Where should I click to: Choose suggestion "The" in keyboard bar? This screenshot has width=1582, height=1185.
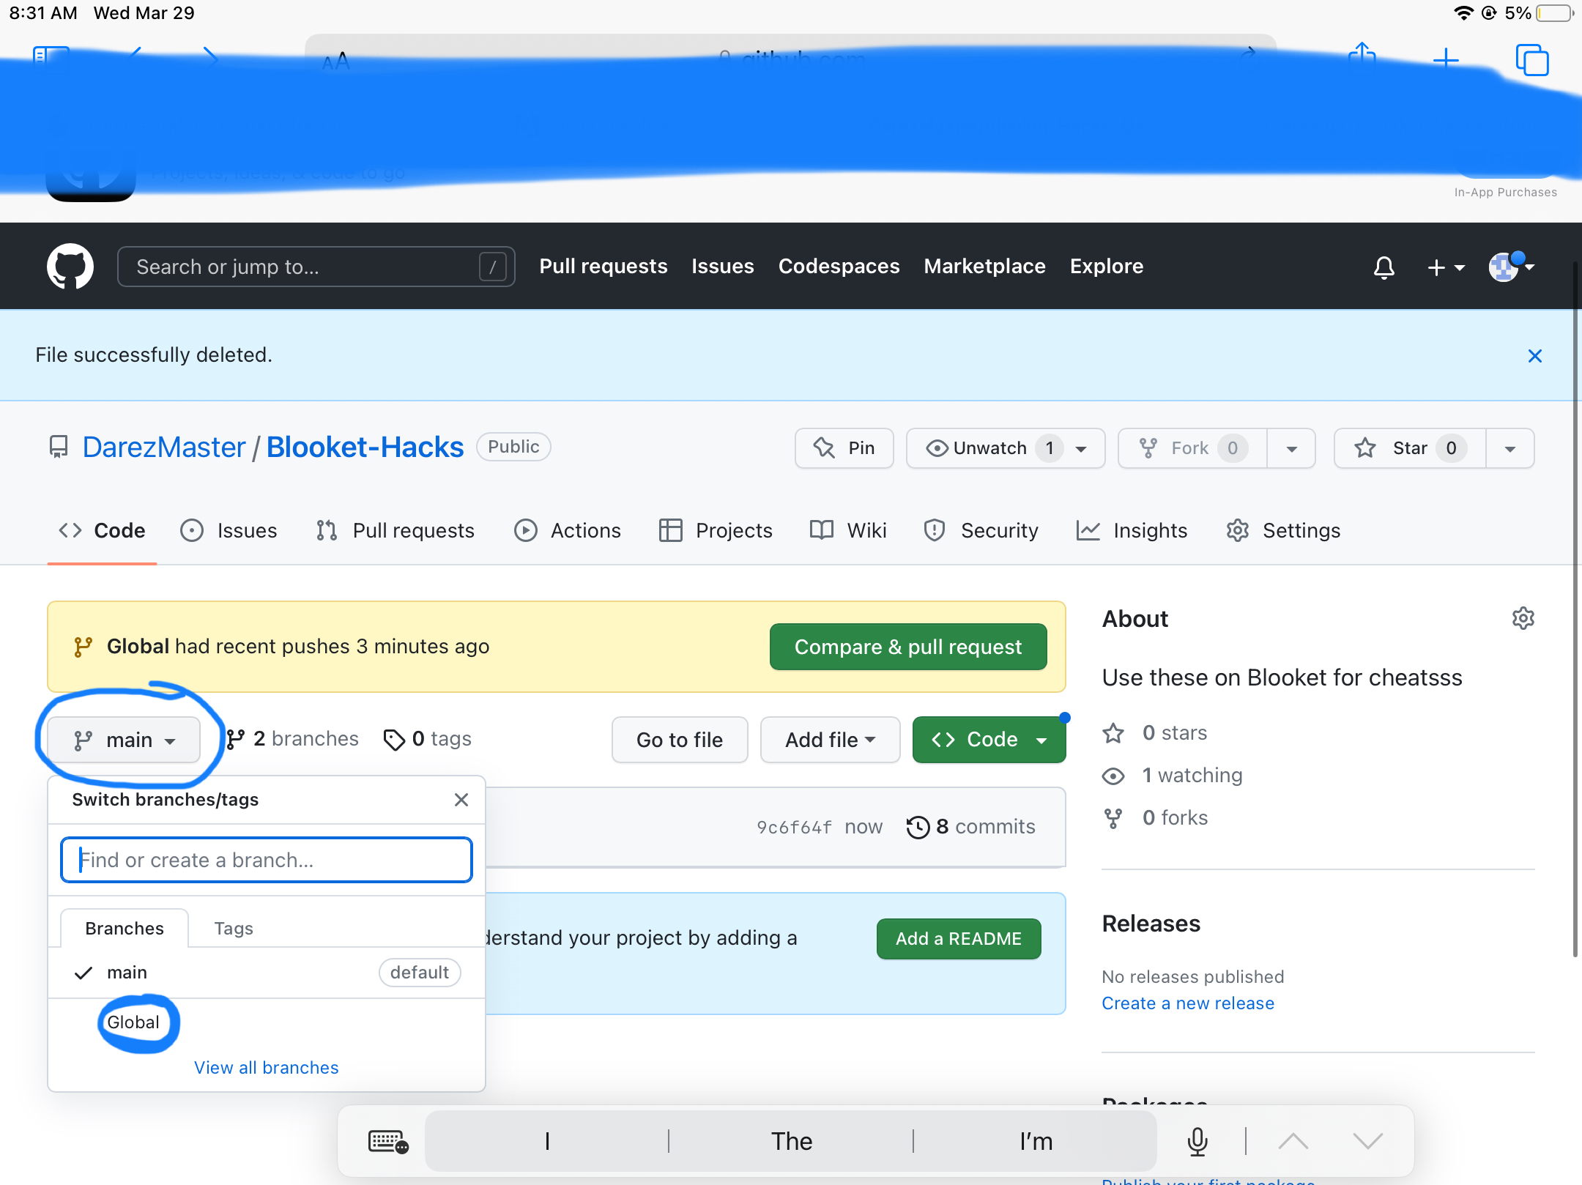click(792, 1141)
